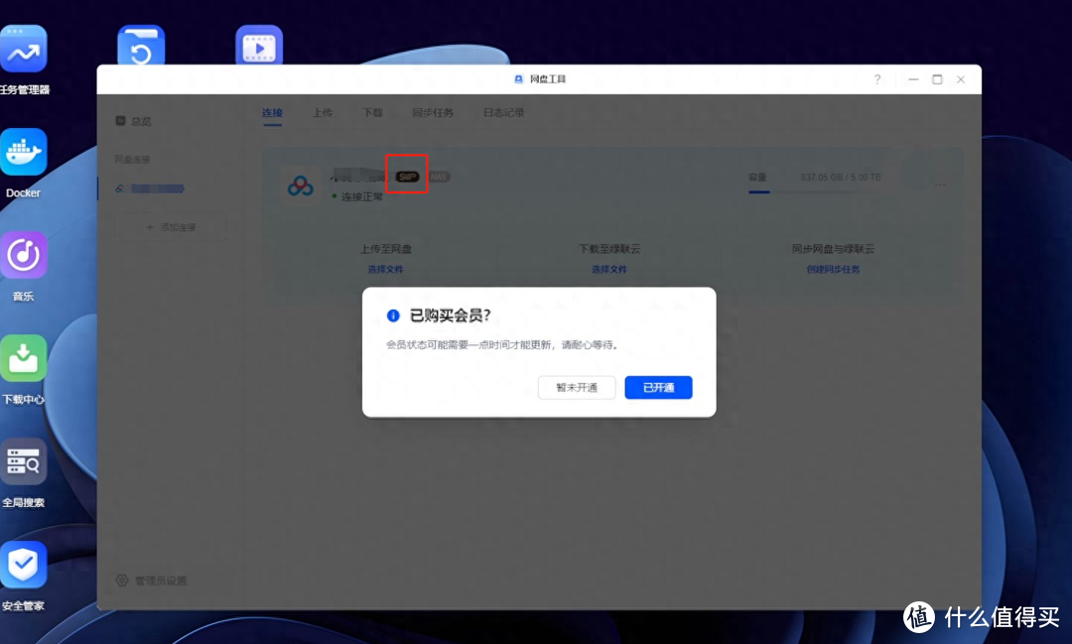Open 下载中心 download center icon
The height and width of the screenshot is (644, 1072).
[x=23, y=360]
